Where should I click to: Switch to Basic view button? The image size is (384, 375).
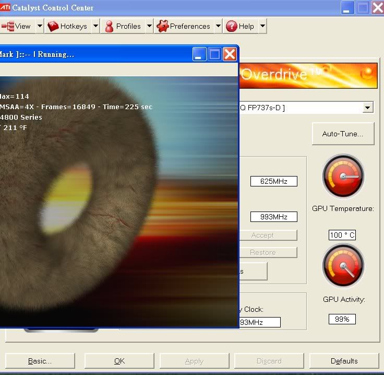click(40, 361)
